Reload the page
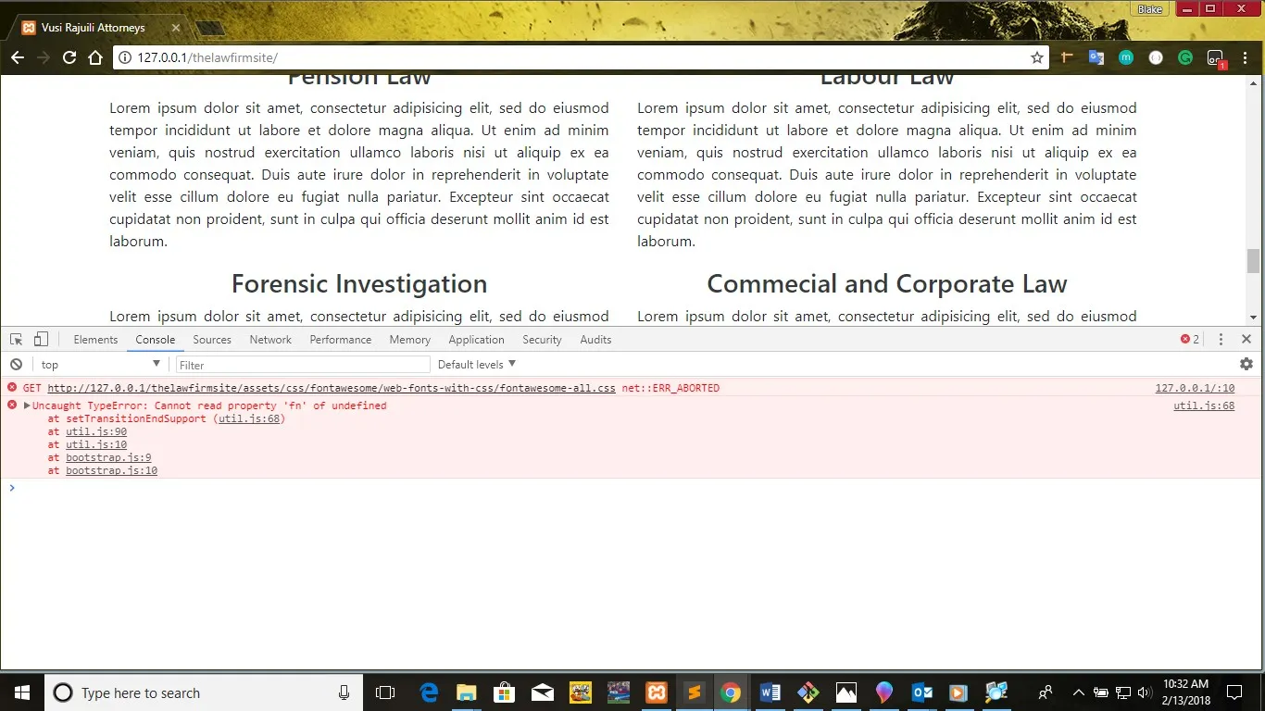This screenshot has width=1265, height=711. pos(69,57)
